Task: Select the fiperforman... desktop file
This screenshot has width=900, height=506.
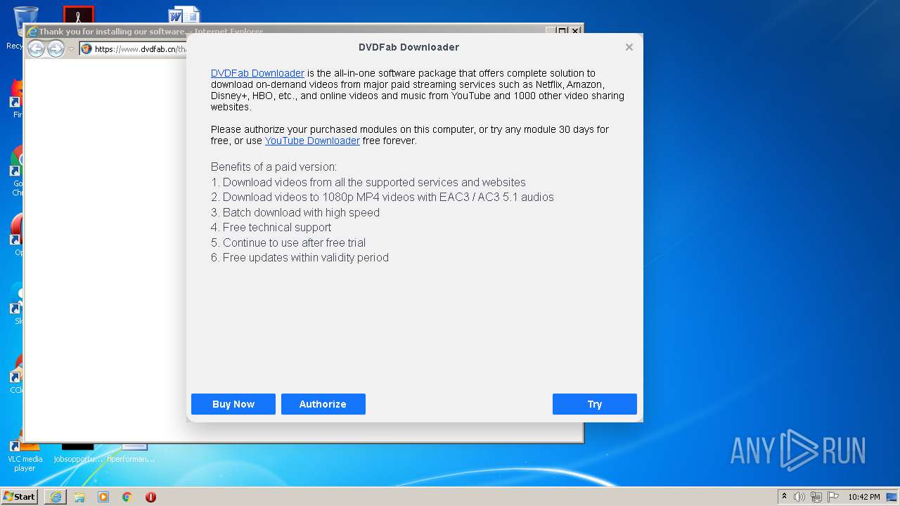Action: point(131,454)
